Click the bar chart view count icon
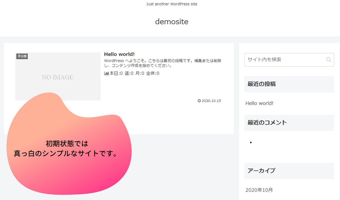This screenshot has width=340, height=200. 106,73
